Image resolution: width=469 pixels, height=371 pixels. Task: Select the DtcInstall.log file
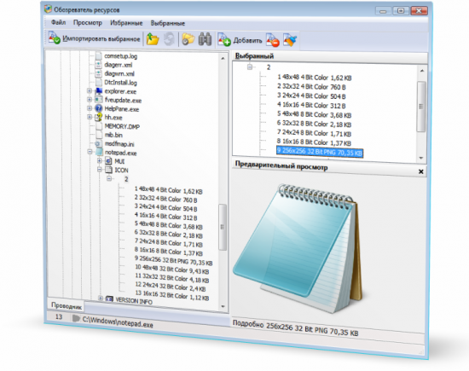pyautogui.click(x=120, y=82)
